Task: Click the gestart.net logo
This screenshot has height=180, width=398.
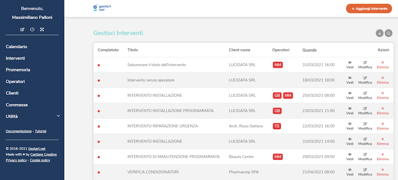Action: (x=102, y=8)
